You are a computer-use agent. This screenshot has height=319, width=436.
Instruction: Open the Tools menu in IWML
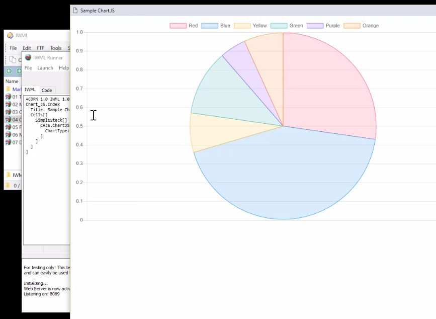(56, 48)
